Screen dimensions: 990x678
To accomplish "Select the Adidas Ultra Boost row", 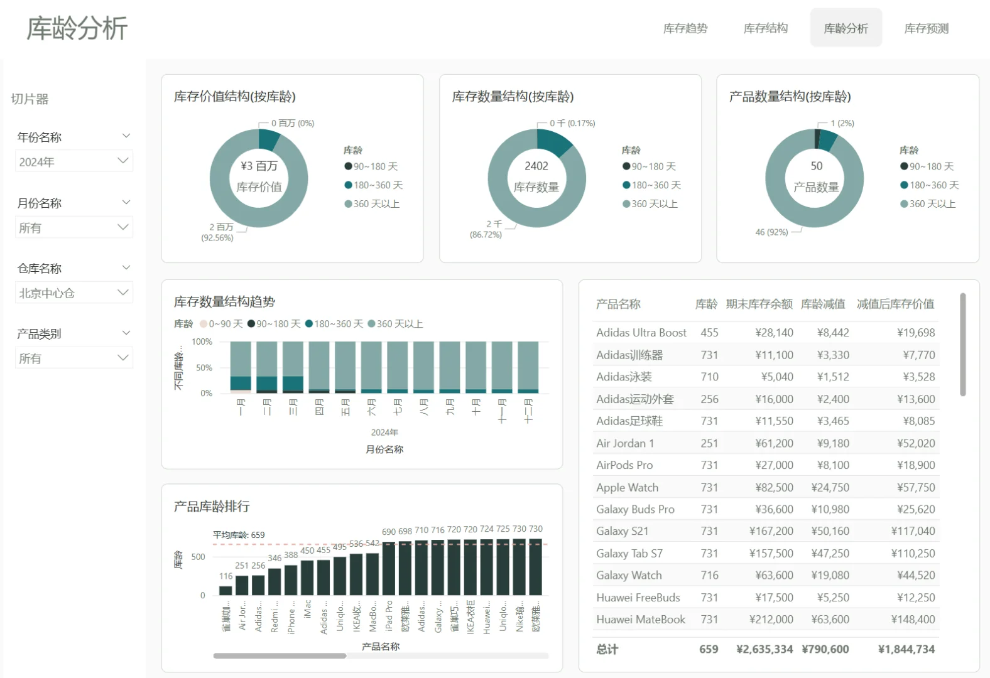I will pyautogui.click(x=765, y=333).
